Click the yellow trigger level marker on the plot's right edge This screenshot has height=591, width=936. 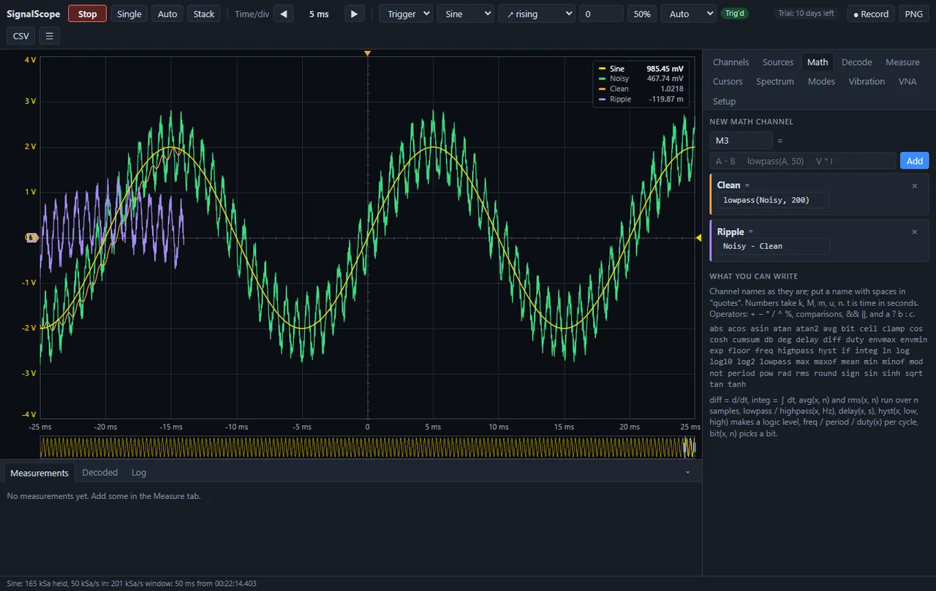pos(698,237)
